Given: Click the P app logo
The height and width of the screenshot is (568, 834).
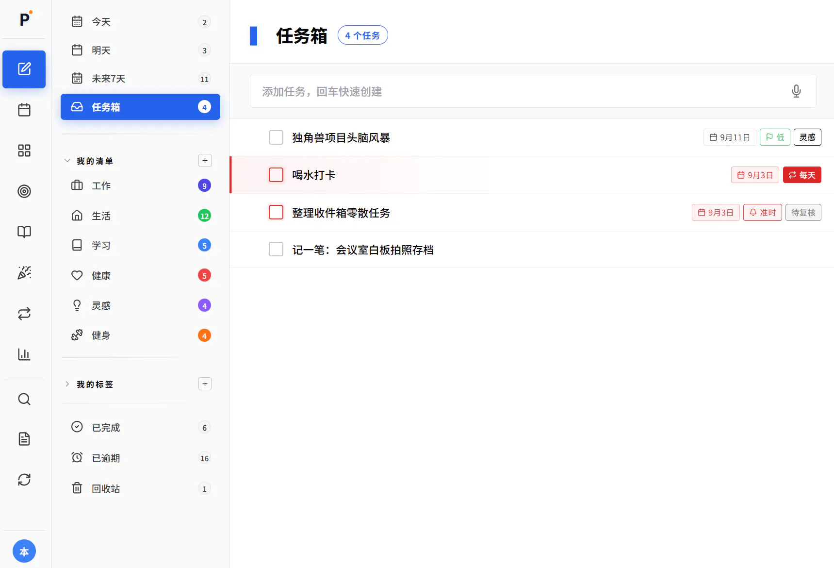Looking at the screenshot, I should point(25,19).
